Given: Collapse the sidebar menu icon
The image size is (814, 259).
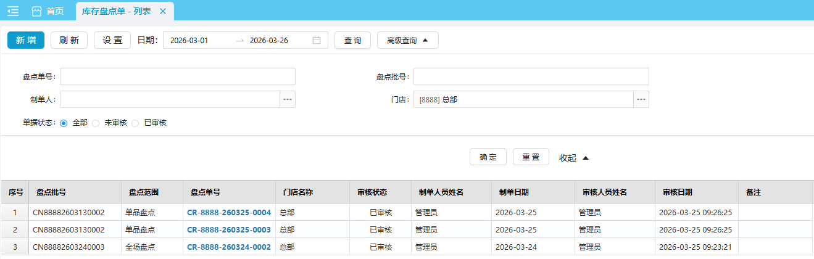Looking at the screenshot, I should pos(13,11).
